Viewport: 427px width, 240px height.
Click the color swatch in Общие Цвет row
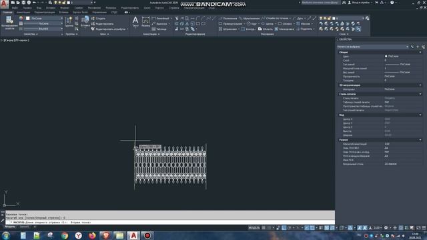tap(386, 56)
